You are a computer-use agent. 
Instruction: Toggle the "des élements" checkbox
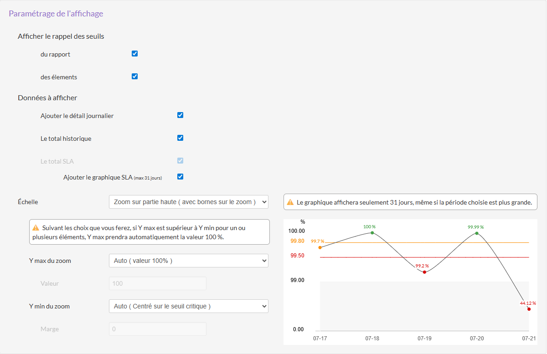pyautogui.click(x=134, y=77)
